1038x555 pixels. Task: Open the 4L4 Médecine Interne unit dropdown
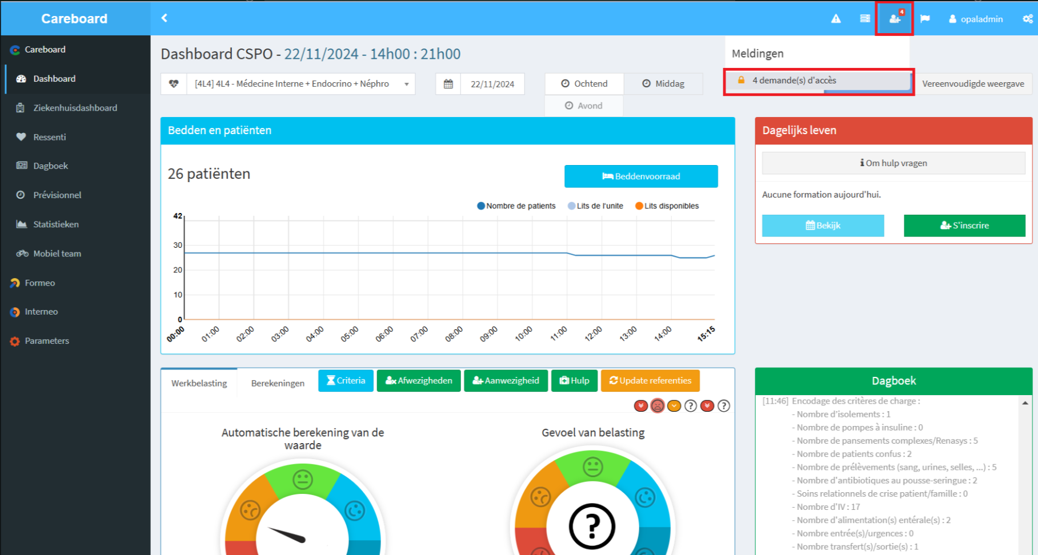pyautogui.click(x=301, y=84)
